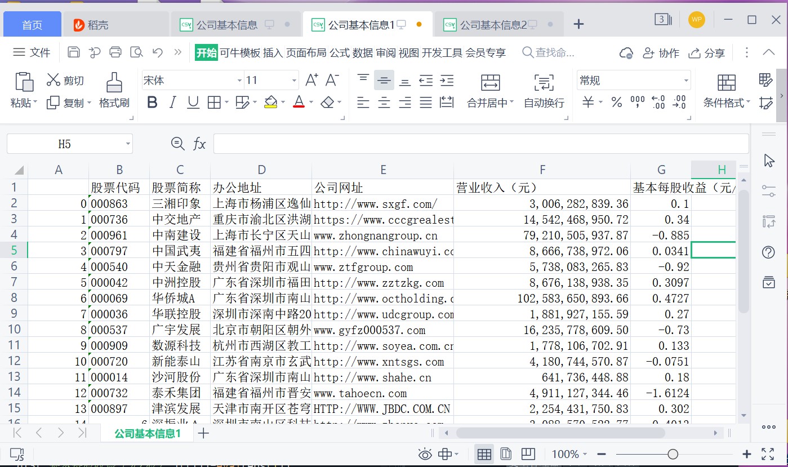Viewport: 788px width, 467px height.
Task: Click the 协作 collaborate button
Action: pyautogui.click(x=661, y=52)
